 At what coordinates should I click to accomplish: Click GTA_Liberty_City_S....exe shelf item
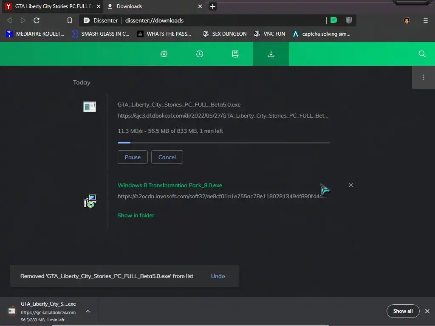point(48,304)
